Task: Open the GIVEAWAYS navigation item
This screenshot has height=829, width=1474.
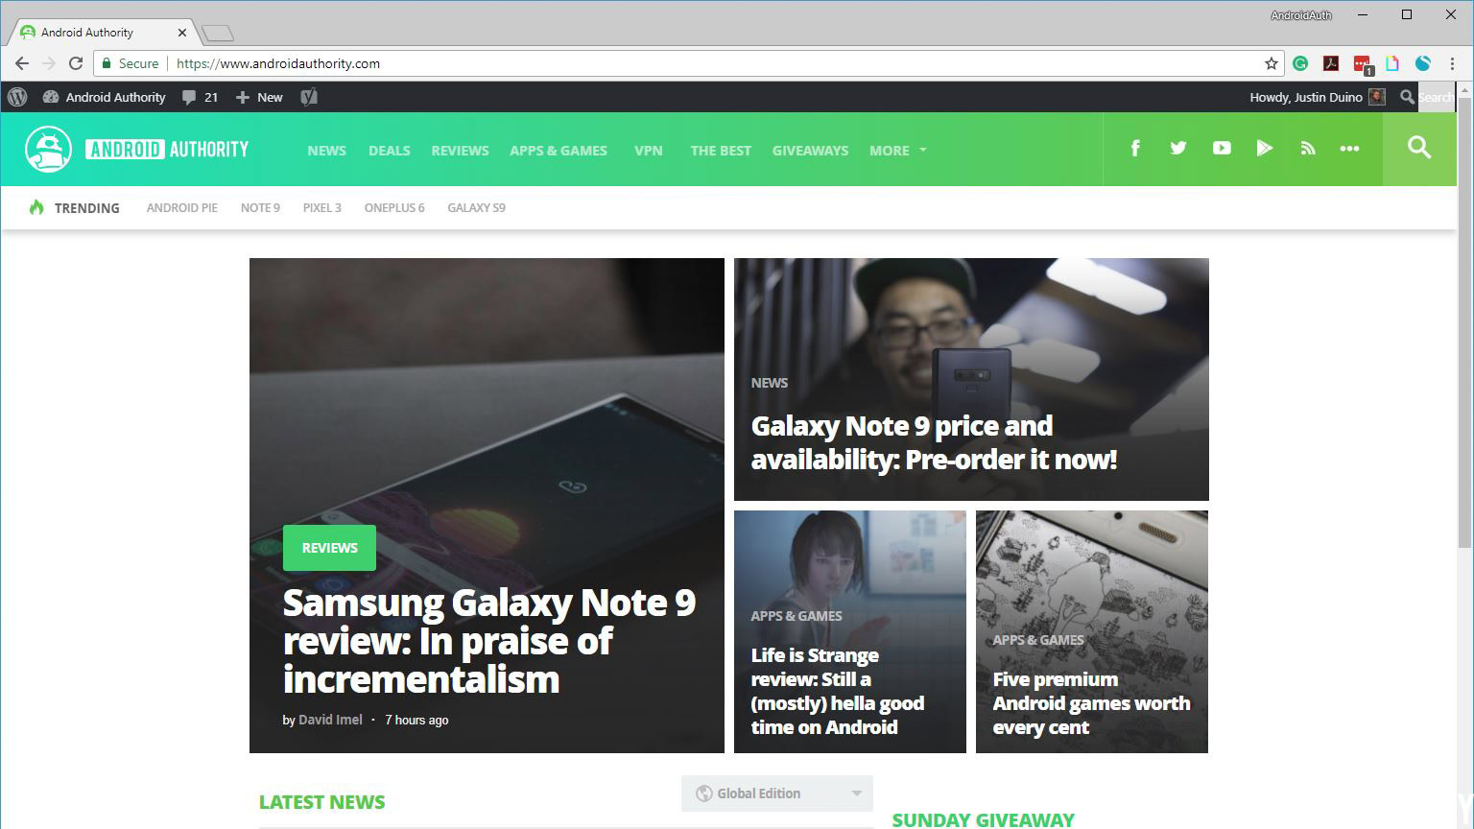Action: click(810, 150)
